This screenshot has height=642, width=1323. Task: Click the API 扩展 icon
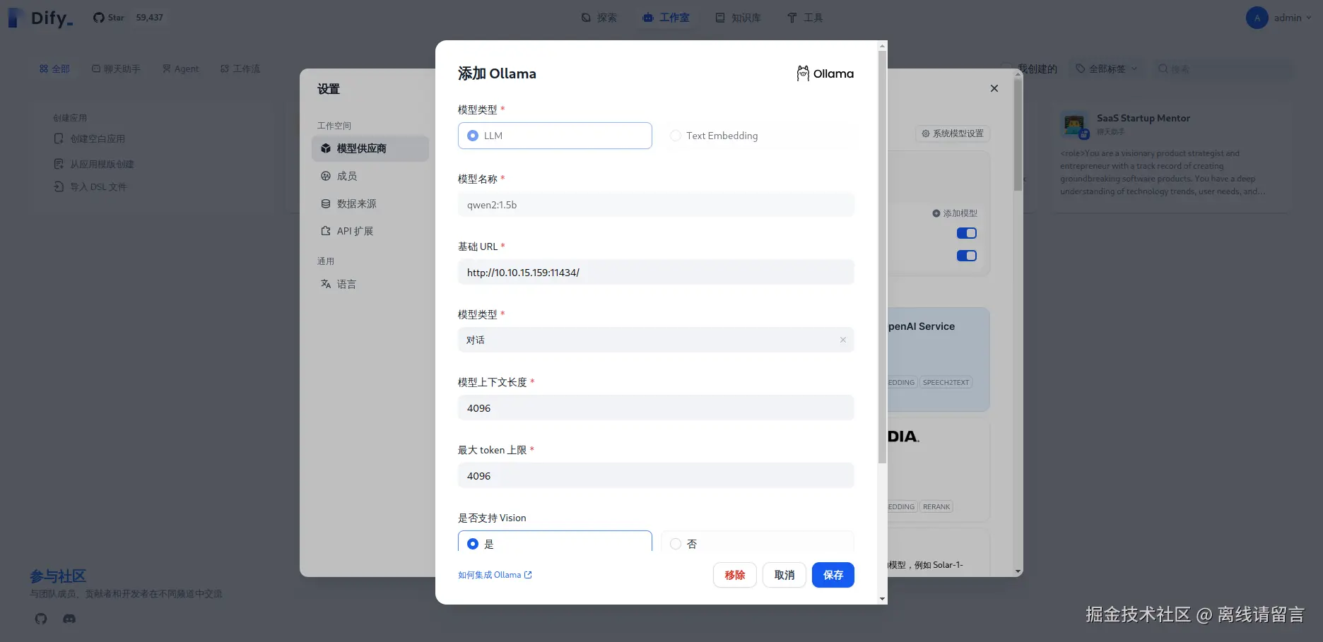(326, 231)
